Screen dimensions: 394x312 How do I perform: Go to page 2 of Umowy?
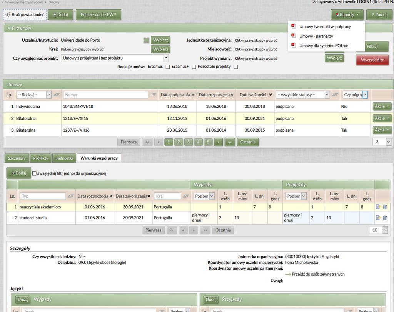pos(179,142)
